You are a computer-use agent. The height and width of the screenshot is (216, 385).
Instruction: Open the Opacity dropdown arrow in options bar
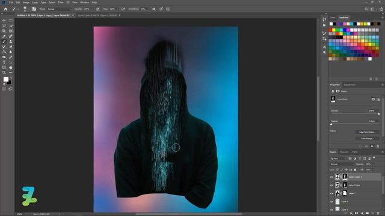[x=92, y=9]
